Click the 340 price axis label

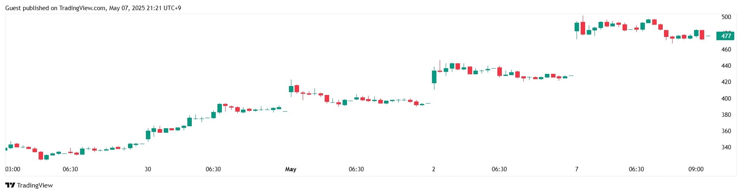[726, 147]
